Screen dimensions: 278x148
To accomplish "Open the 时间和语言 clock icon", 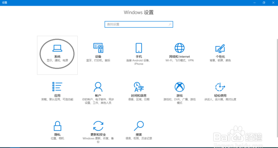I will tap(139, 87).
